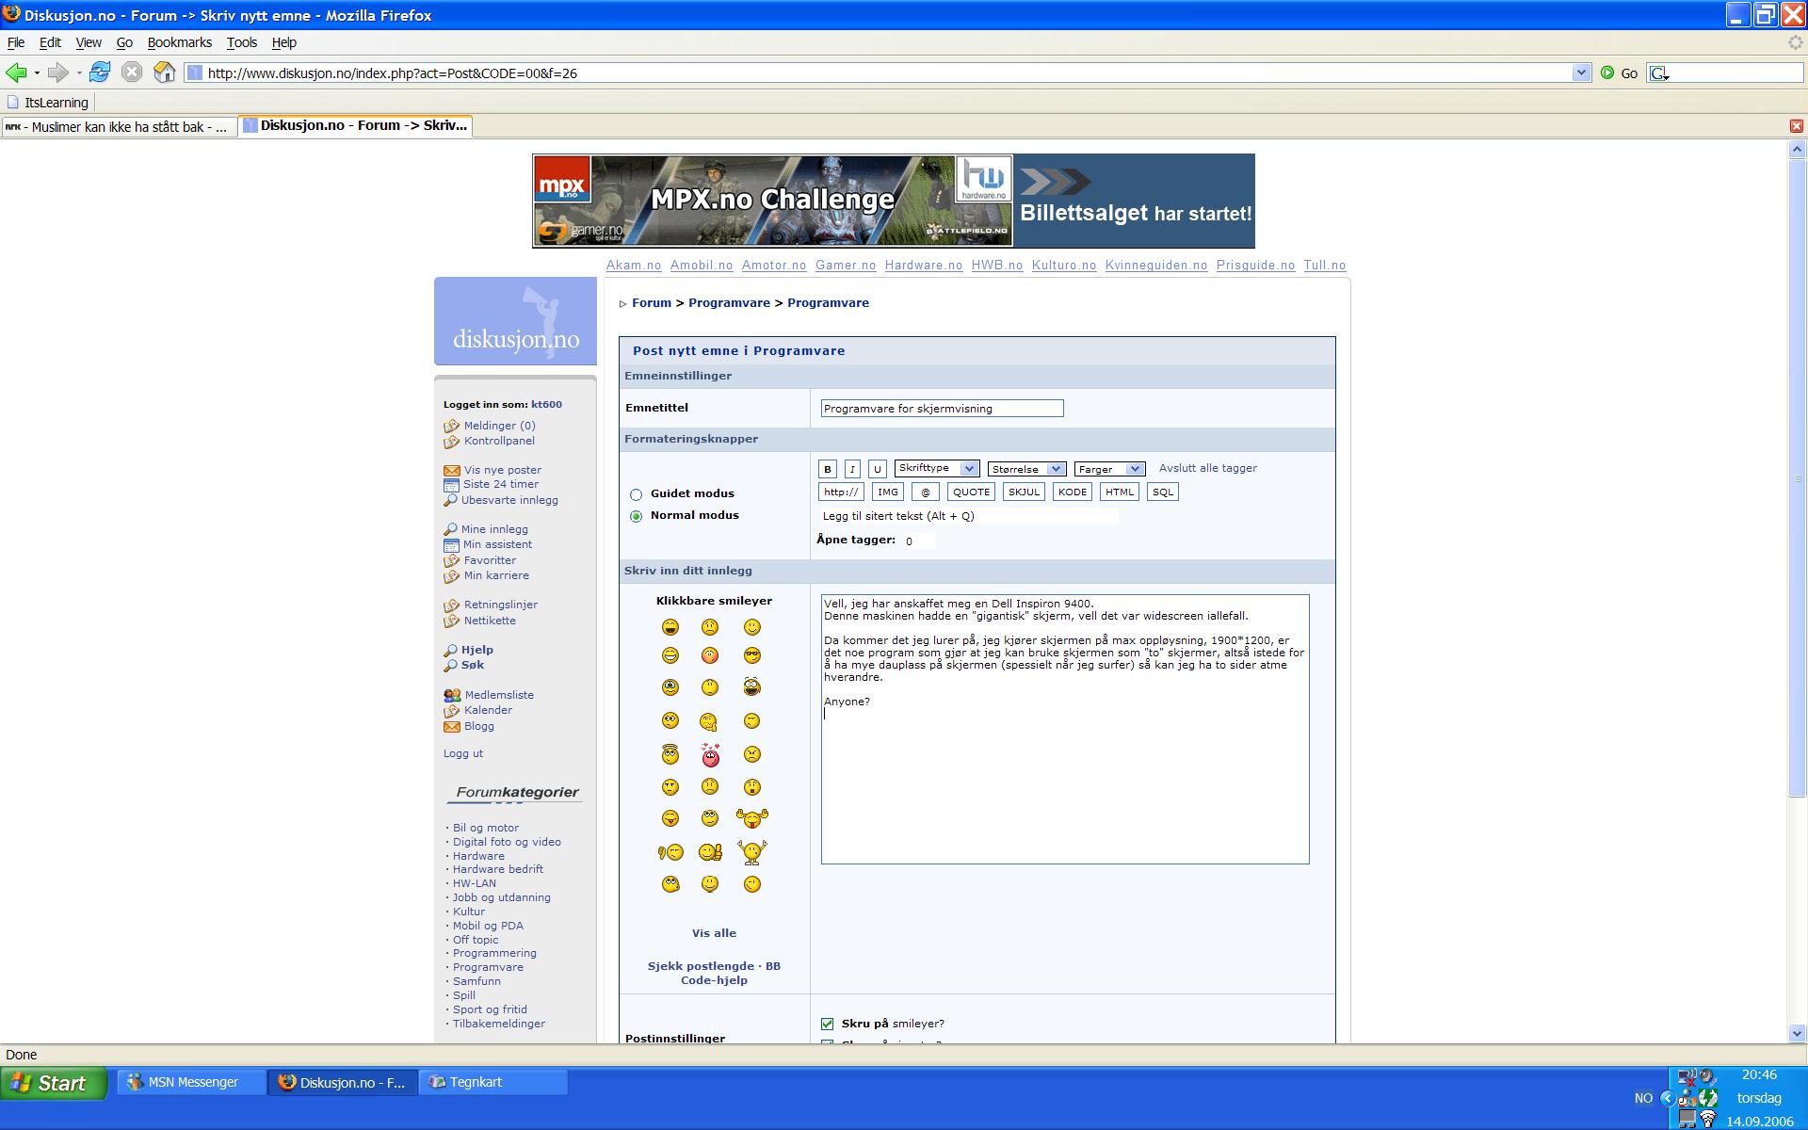Open MSN Messenger from the taskbar

pyautogui.click(x=191, y=1082)
